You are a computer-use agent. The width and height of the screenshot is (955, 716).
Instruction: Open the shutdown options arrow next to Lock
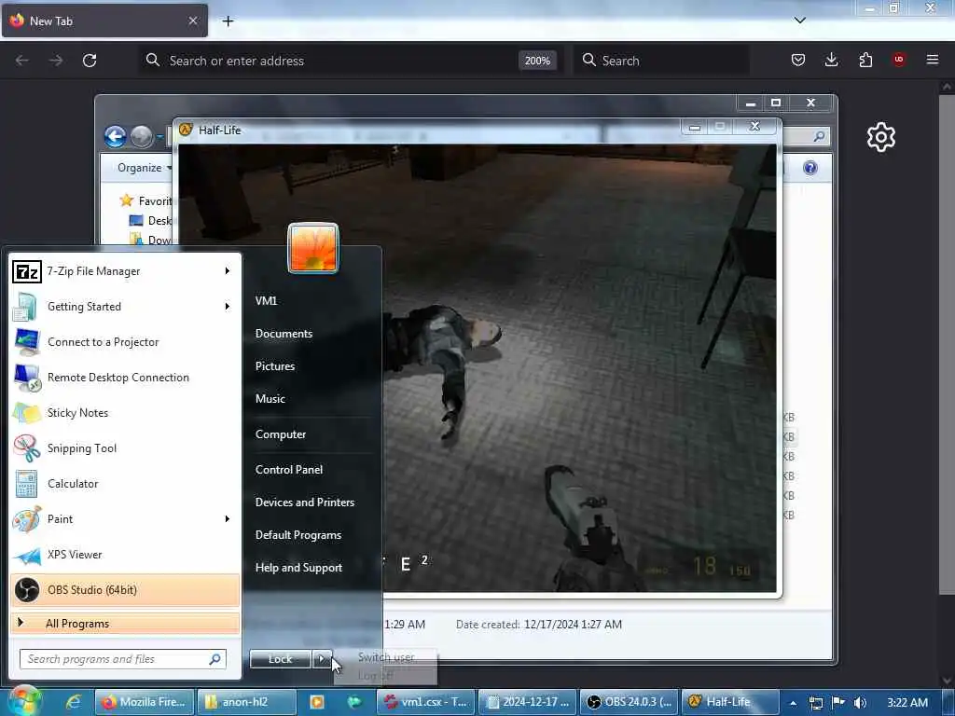tap(322, 659)
